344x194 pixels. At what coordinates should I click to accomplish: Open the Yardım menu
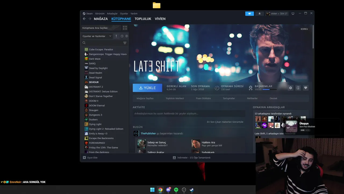(x=134, y=13)
